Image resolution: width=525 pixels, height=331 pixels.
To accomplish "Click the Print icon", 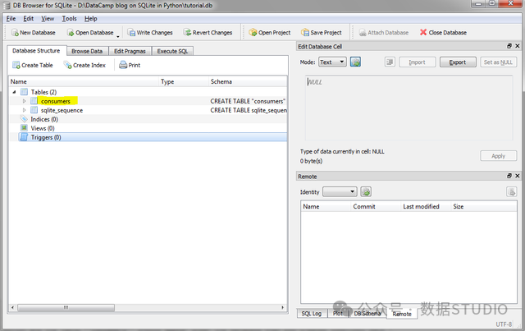I will (x=123, y=65).
